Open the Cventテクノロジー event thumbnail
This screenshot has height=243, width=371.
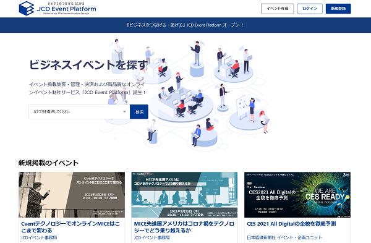click(72, 195)
